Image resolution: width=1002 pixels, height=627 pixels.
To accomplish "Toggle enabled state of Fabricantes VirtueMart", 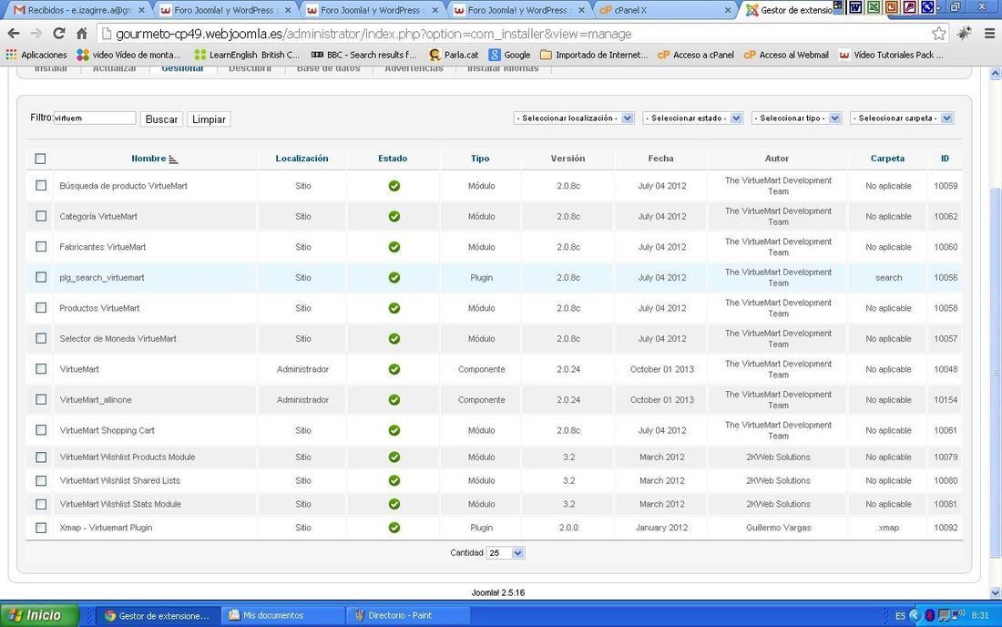I will 394,247.
